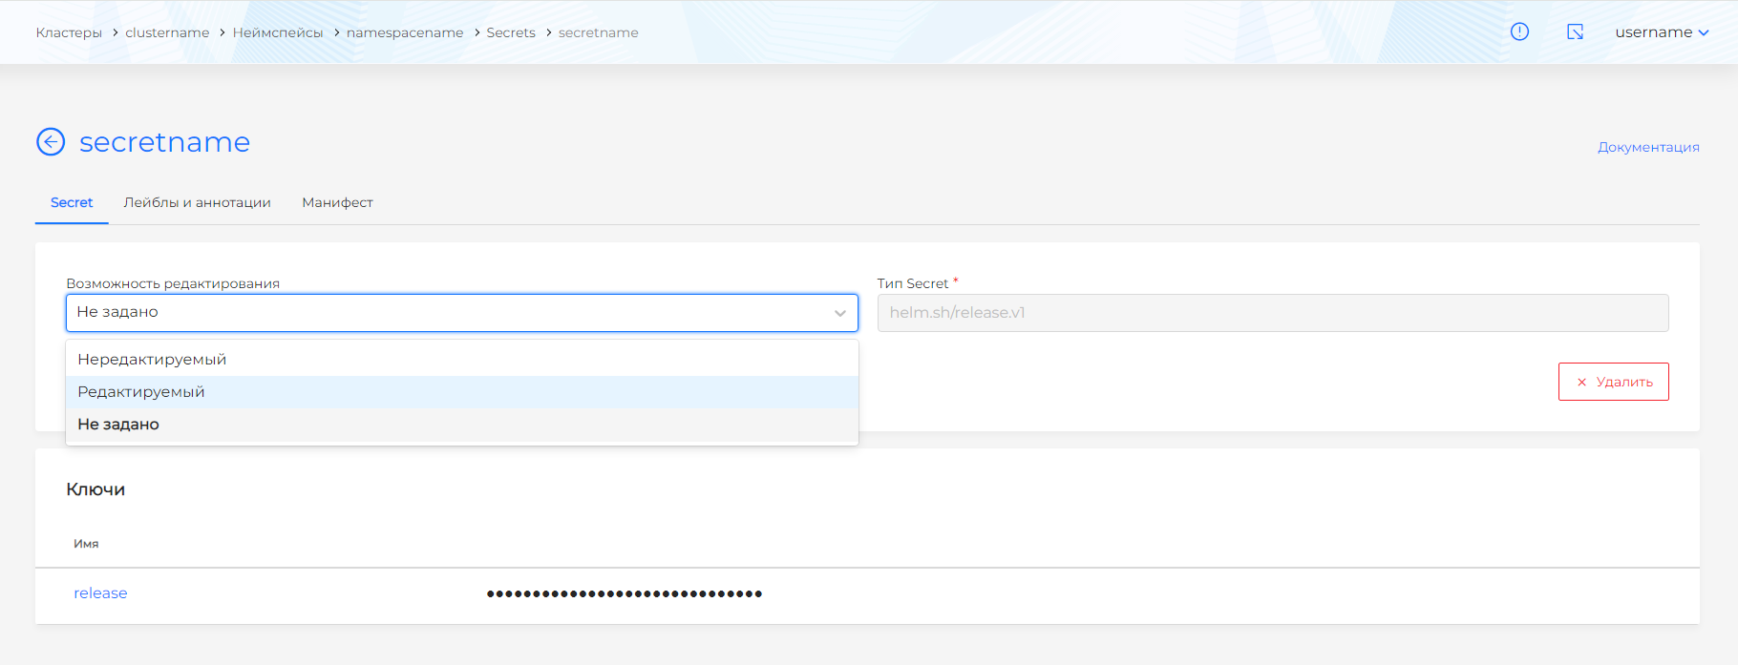
Task: Go to namespacename in breadcrumb
Action: 405,32
